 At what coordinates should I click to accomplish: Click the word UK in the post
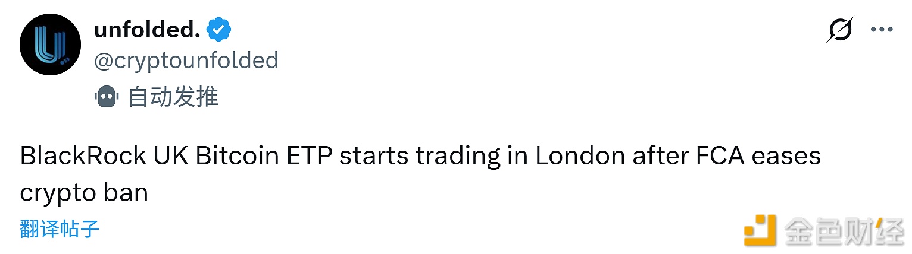tap(169, 156)
